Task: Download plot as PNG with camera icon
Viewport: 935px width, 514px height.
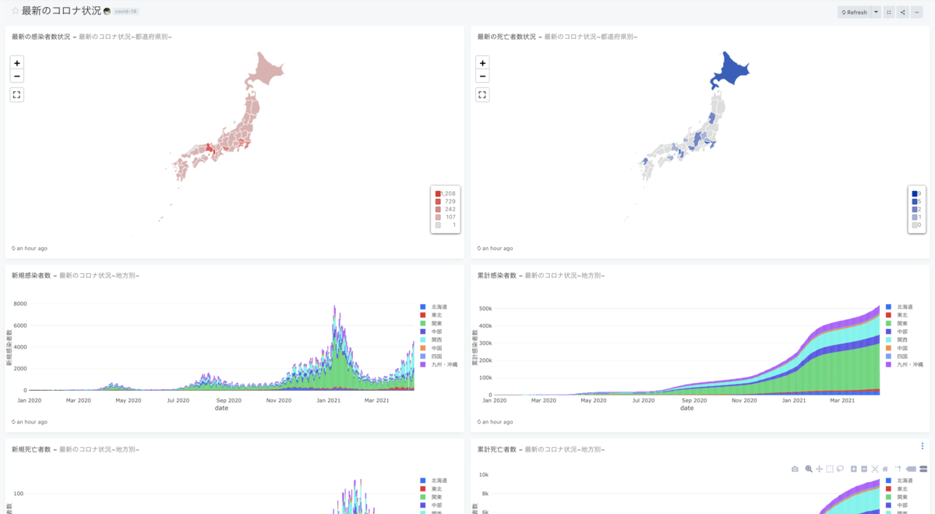Action: [x=795, y=469]
